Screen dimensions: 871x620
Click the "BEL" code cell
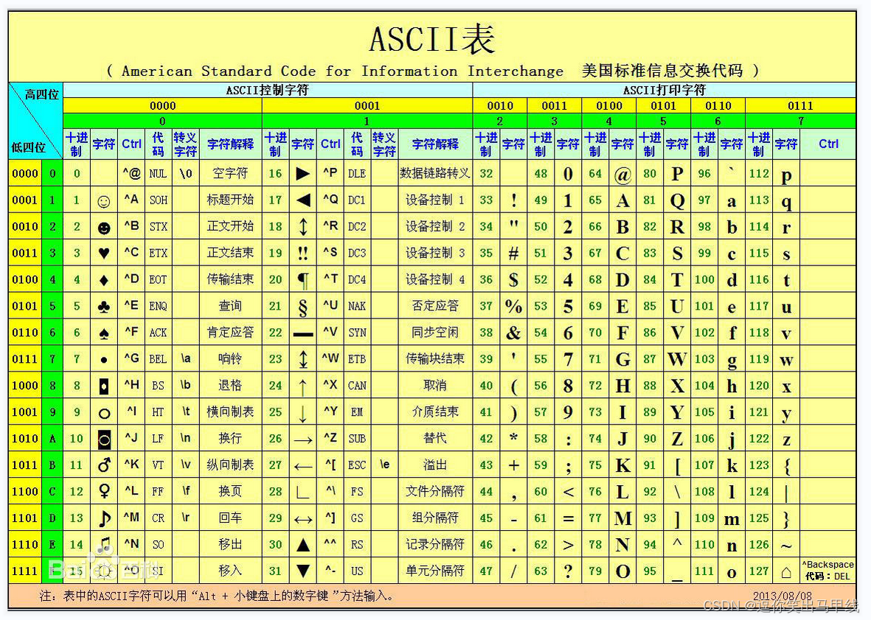pos(158,359)
